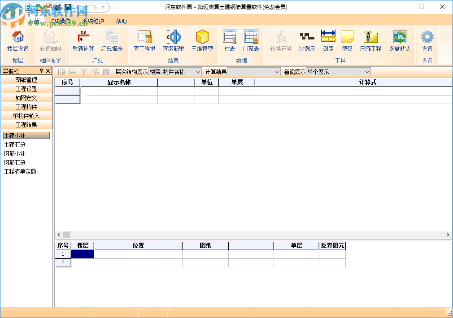Viewport: 453px width, 318px height.
Task: Open 工程设置 navigation section
Action: (26, 89)
